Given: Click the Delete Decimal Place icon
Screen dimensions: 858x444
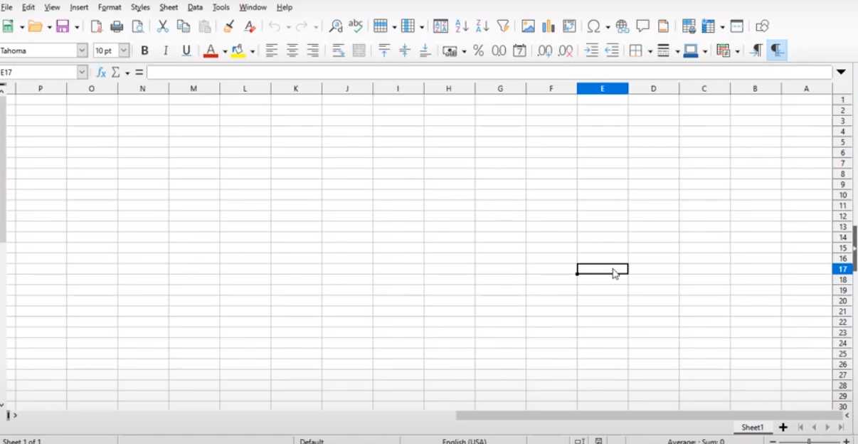Looking at the screenshot, I should click(566, 51).
